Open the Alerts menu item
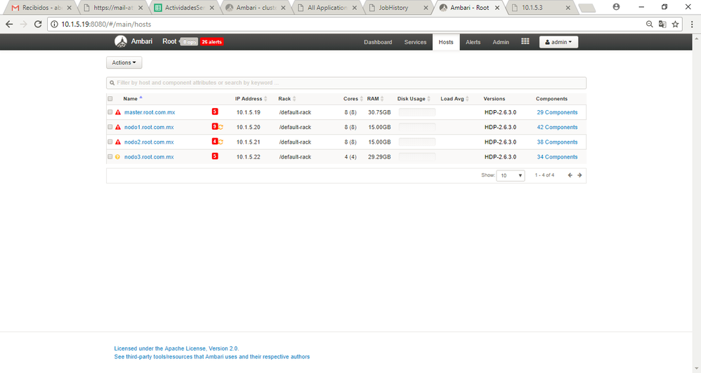Viewport: 701px width, 373px height. coord(473,42)
